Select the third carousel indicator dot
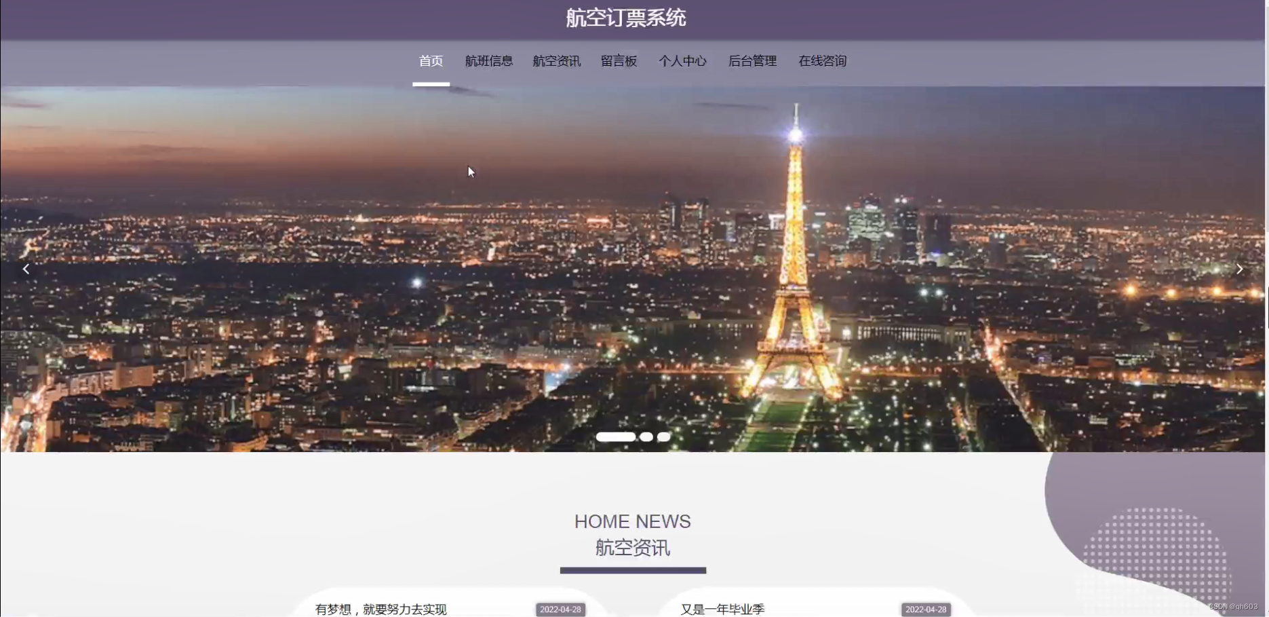This screenshot has height=617, width=1269. (663, 437)
